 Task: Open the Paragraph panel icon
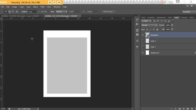(x=137, y=47)
